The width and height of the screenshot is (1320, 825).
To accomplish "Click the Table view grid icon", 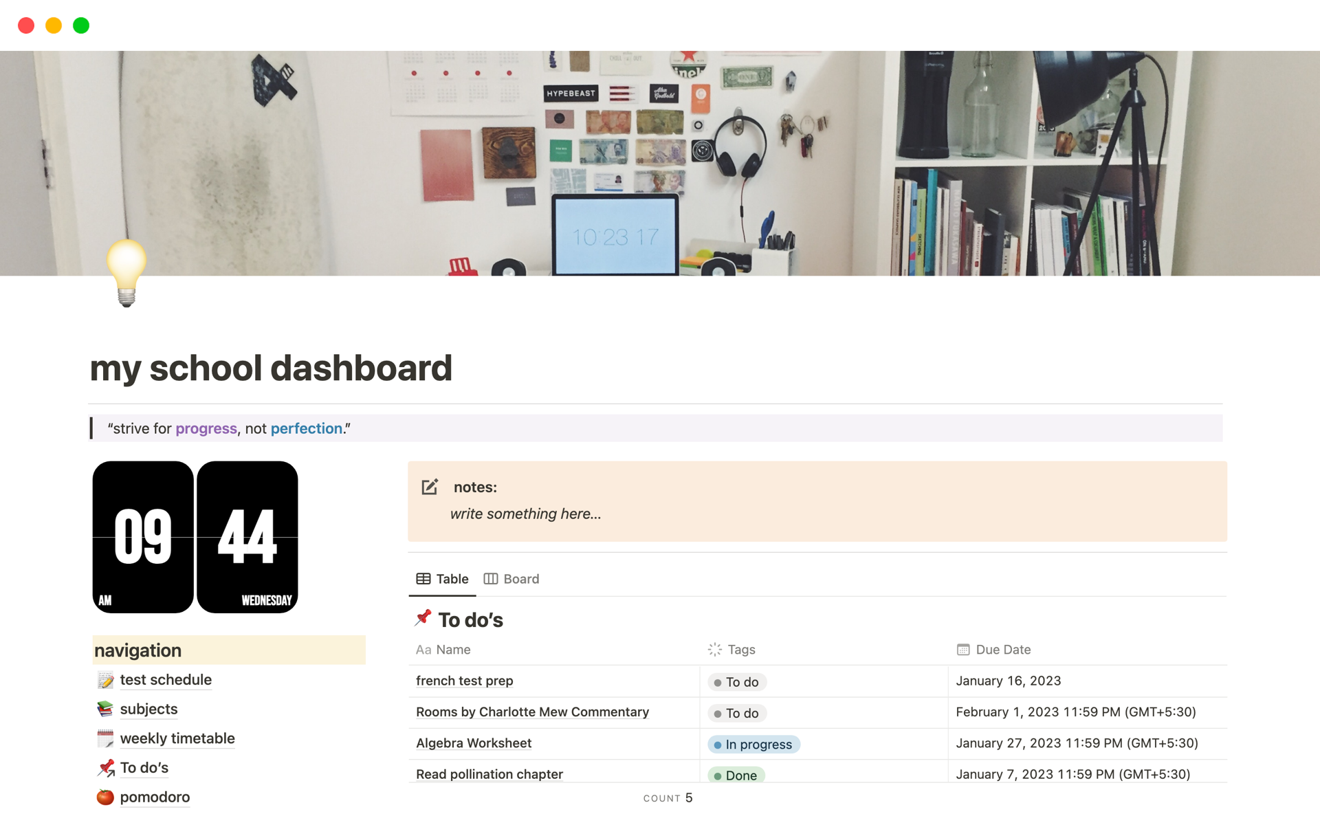I will pos(422,579).
